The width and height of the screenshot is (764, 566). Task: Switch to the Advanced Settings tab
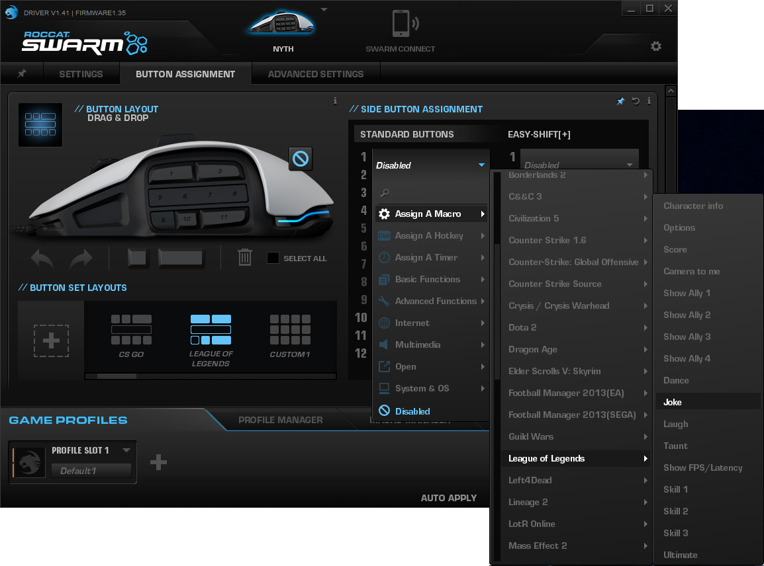pyautogui.click(x=316, y=74)
